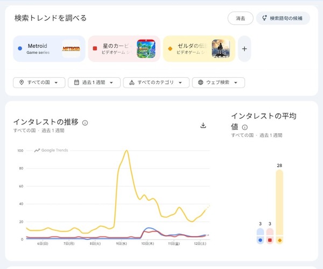Click the arrow beside 過去1週間
This screenshot has height=269, width=323.
point(111,83)
